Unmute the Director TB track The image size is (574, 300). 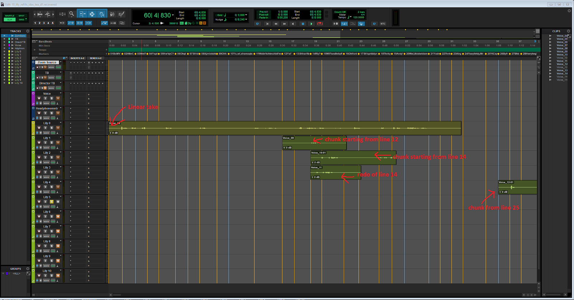tap(45, 88)
